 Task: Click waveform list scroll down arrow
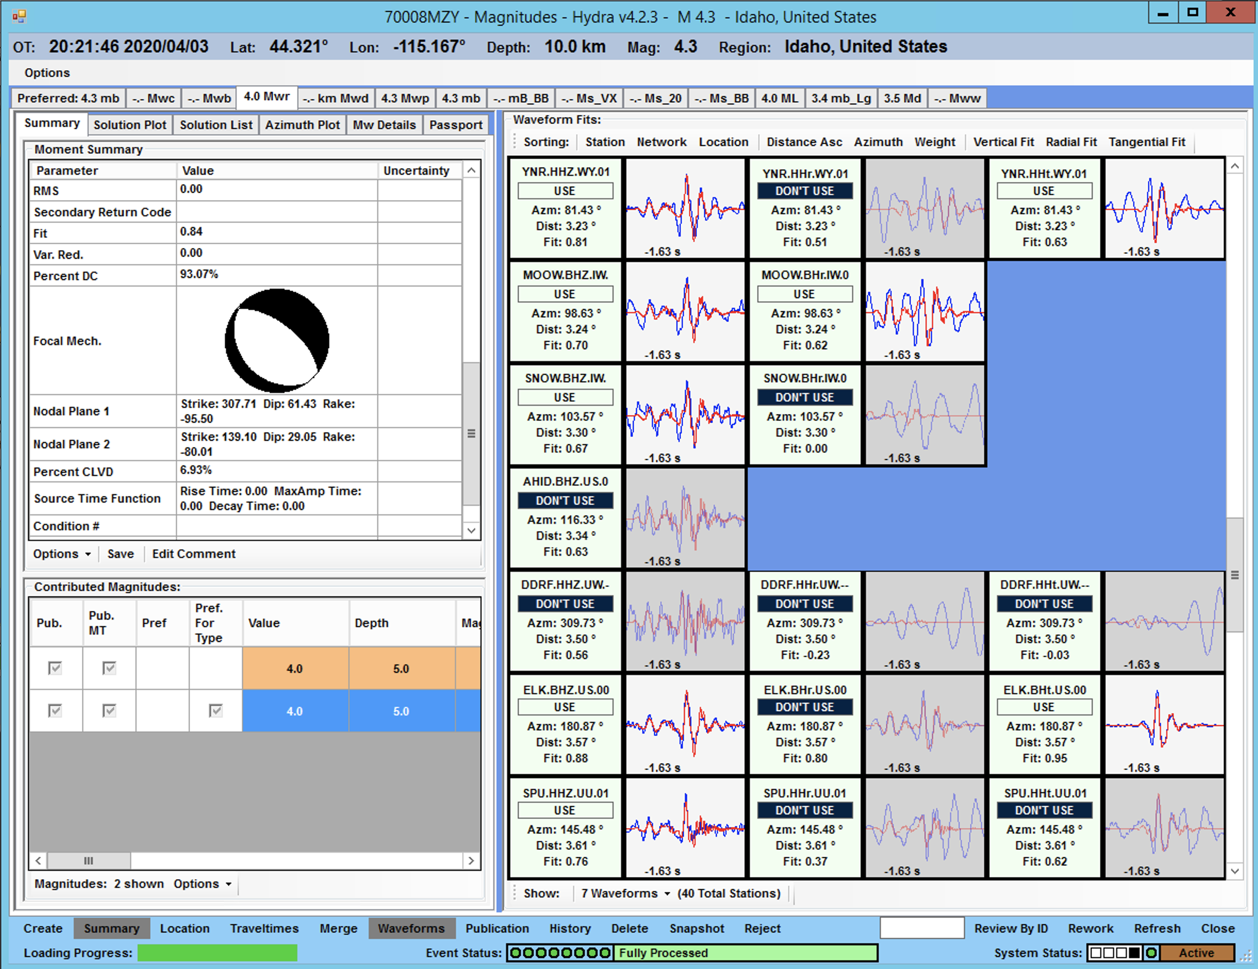tap(1235, 871)
